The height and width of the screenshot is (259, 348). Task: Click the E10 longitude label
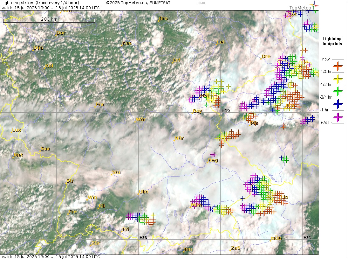[143, 237]
